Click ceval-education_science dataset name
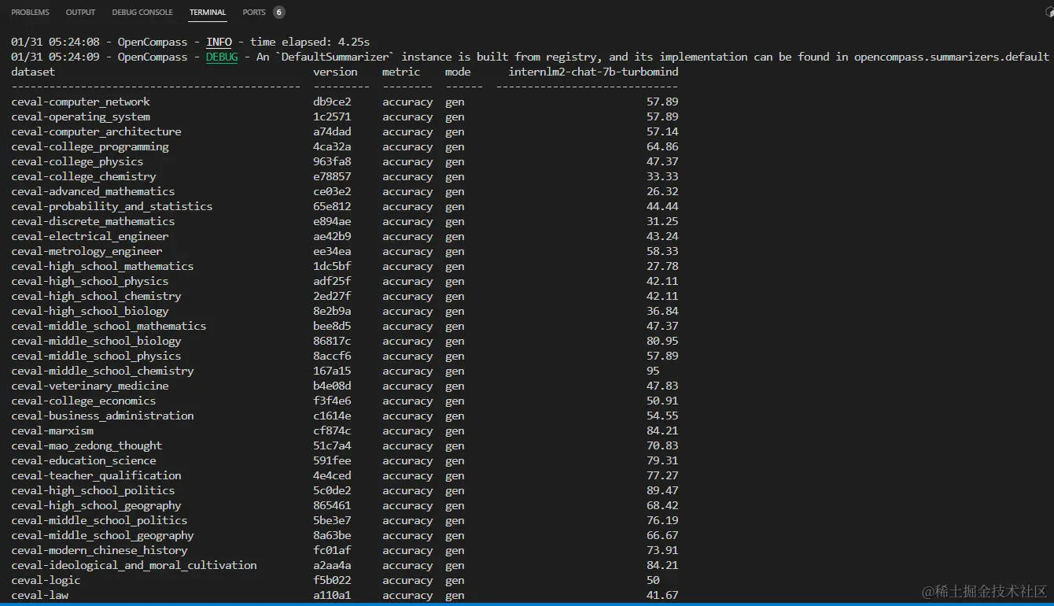 (83, 460)
